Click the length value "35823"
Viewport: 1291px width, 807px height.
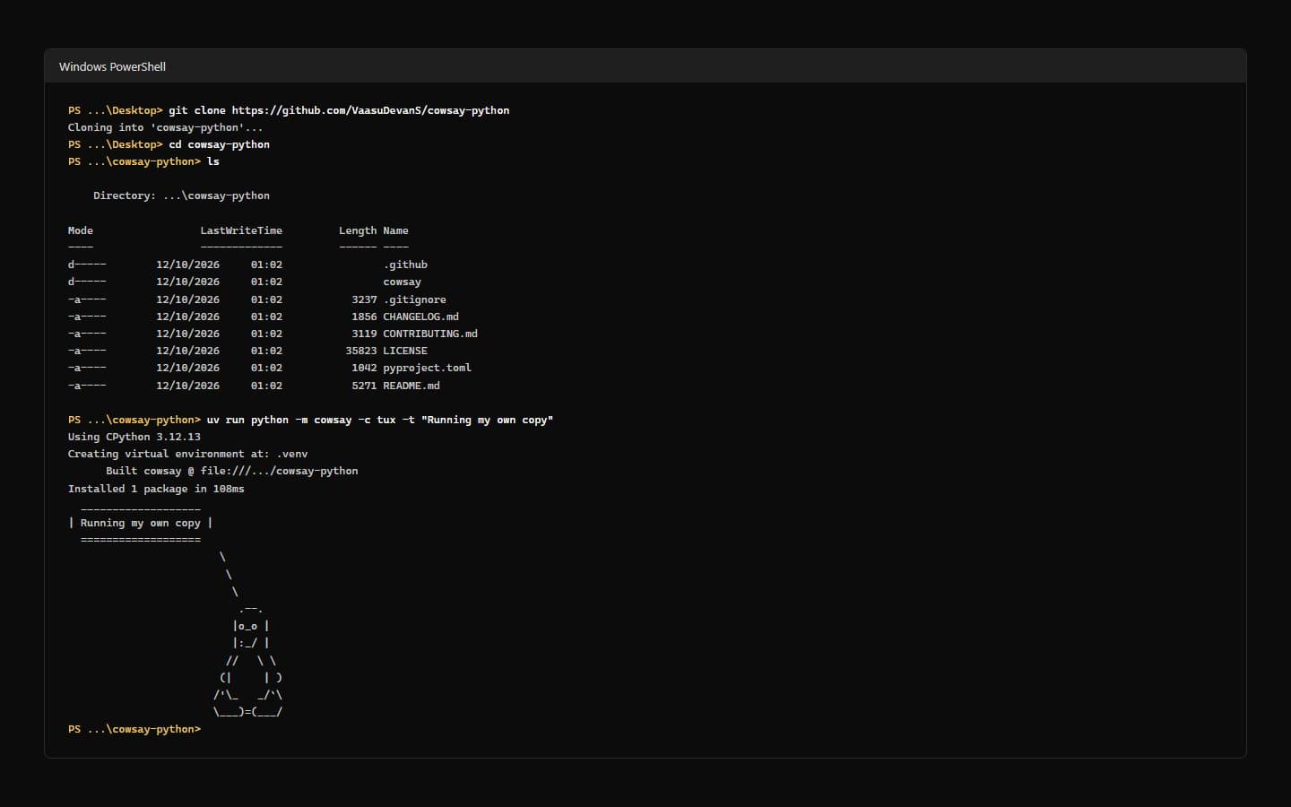361,351
